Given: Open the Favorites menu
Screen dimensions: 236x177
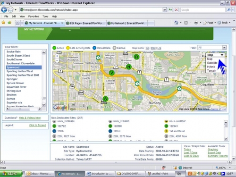Looking at the screenshot, I should pos(34,17).
